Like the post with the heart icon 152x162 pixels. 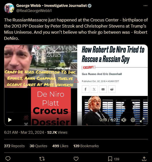pyautogui.click(x=76, y=159)
